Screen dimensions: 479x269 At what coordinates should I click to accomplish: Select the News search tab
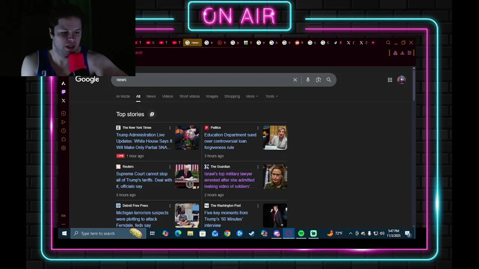coord(151,96)
